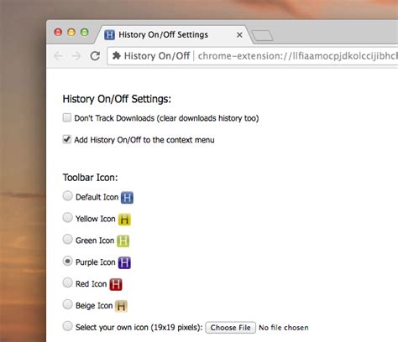Click the Beige Icon label text
This screenshot has width=398, height=342.
click(94, 306)
